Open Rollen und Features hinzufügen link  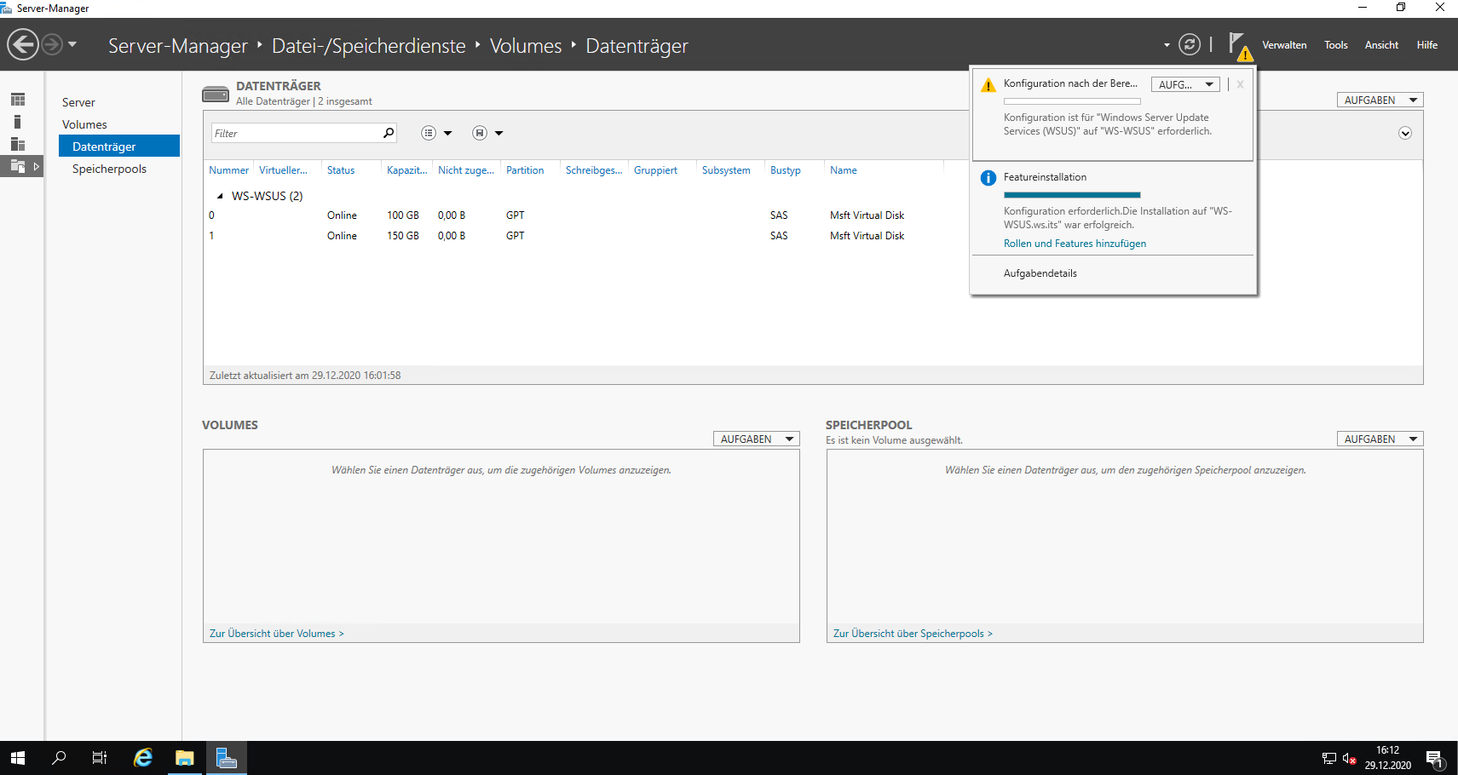pos(1075,244)
